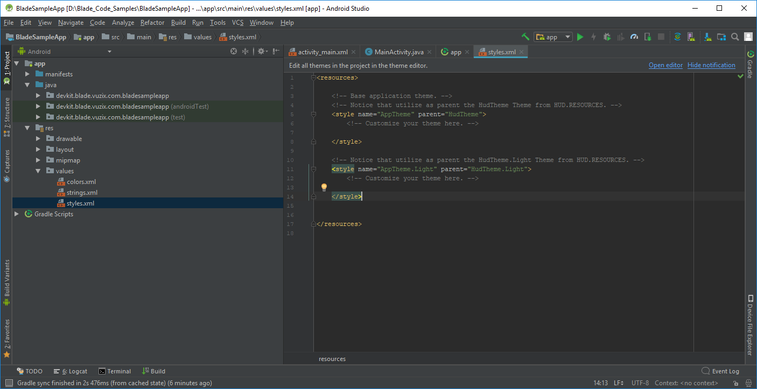Collapse the app module tree node
The width and height of the screenshot is (757, 389).
click(x=17, y=63)
